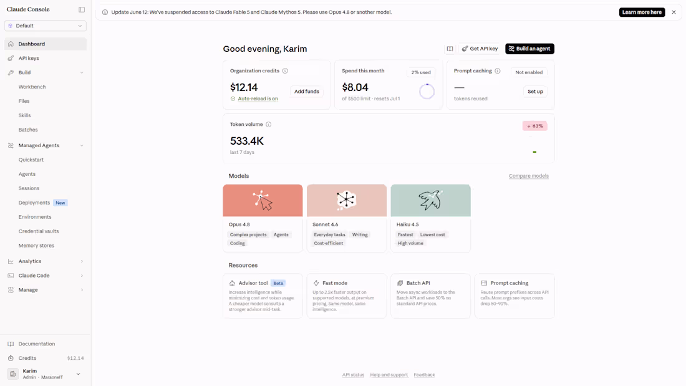Click the Advisor tool icon
The width and height of the screenshot is (686, 386).
click(x=233, y=283)
